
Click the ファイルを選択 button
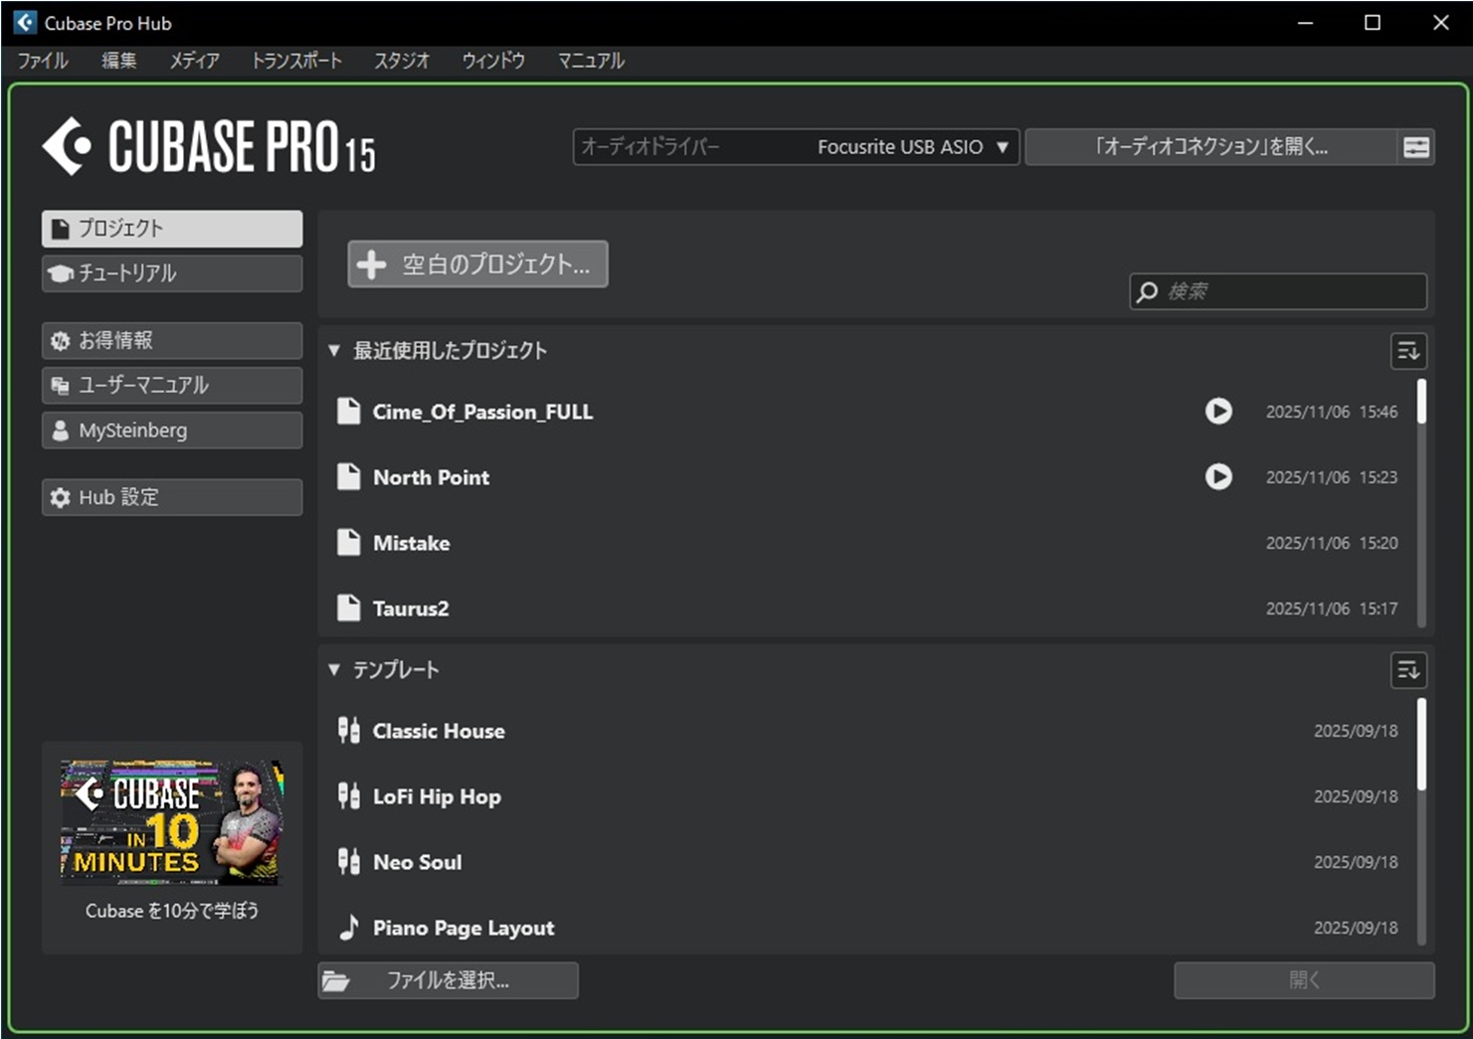click(448, 980)
